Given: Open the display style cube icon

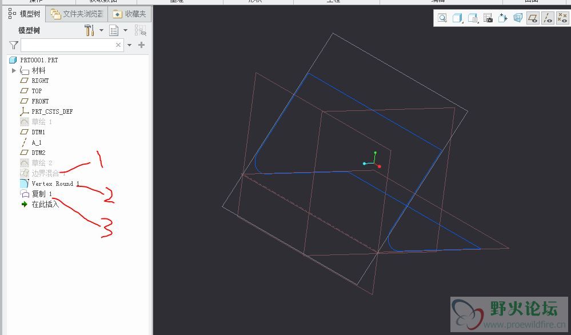Looking at the screenshot, I should coord(457,18).
